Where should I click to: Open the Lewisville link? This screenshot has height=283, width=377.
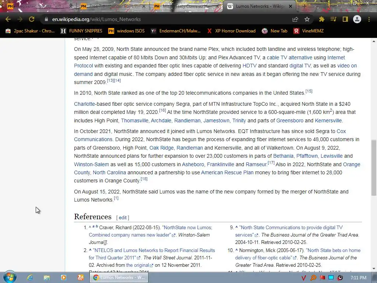pos(332,156)
